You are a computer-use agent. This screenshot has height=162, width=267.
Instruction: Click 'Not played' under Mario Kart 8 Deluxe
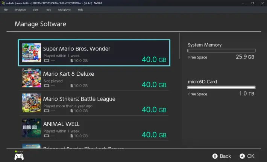53,81
